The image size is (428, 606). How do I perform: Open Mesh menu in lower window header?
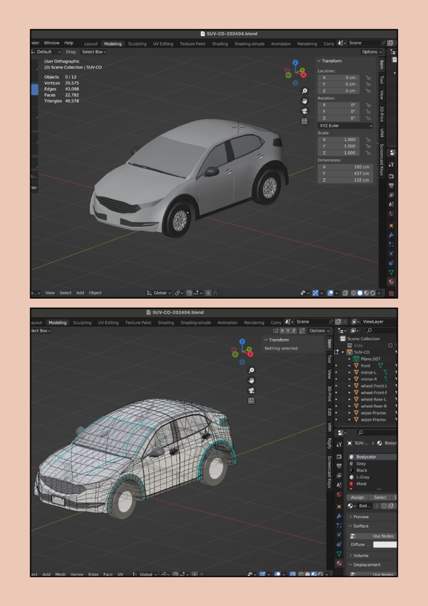(x=60, y=574)
